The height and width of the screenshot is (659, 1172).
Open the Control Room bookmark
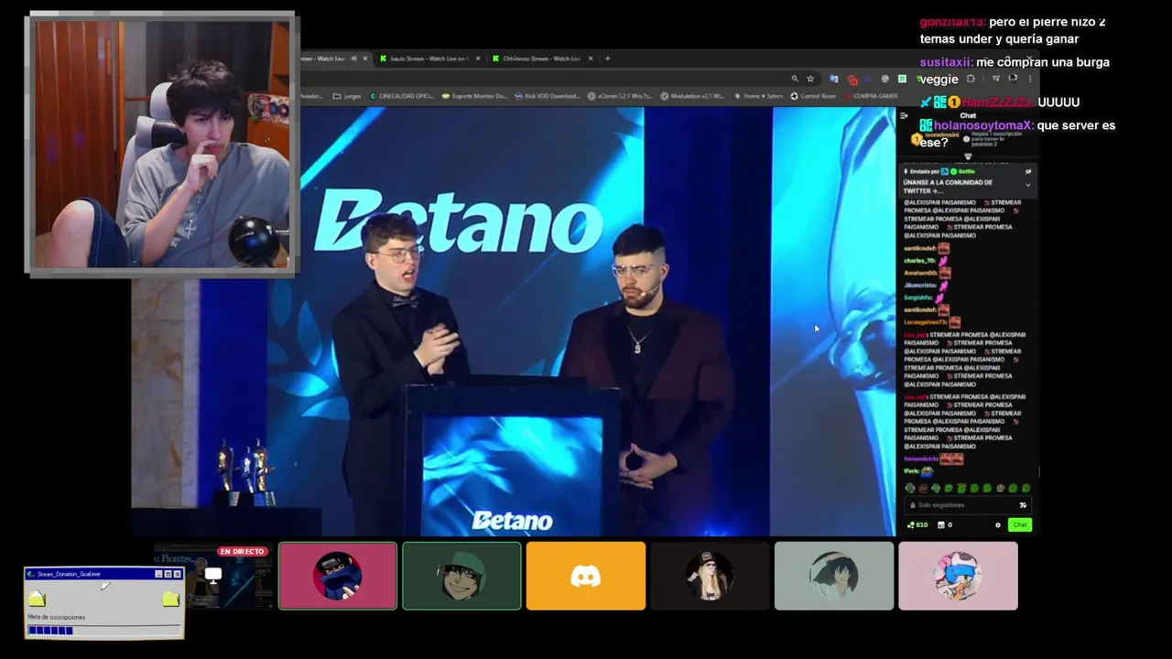click(x=813, y=96)
